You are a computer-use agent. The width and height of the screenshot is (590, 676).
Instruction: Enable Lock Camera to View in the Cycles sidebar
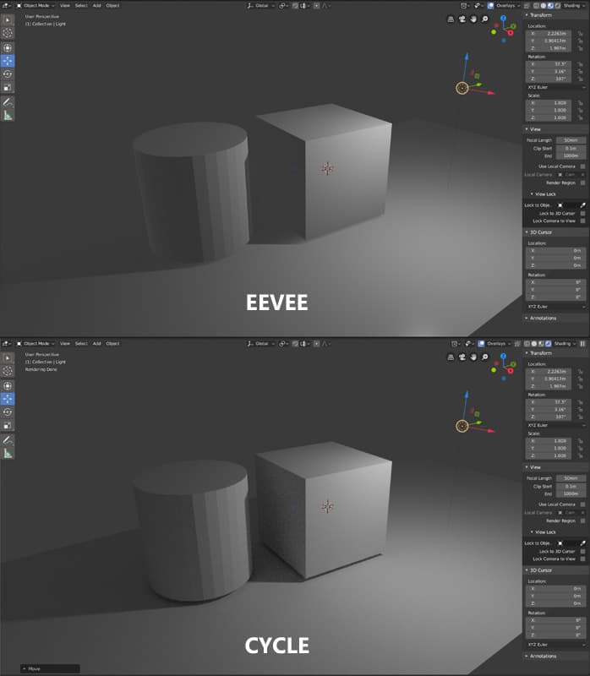coord(582,559)
